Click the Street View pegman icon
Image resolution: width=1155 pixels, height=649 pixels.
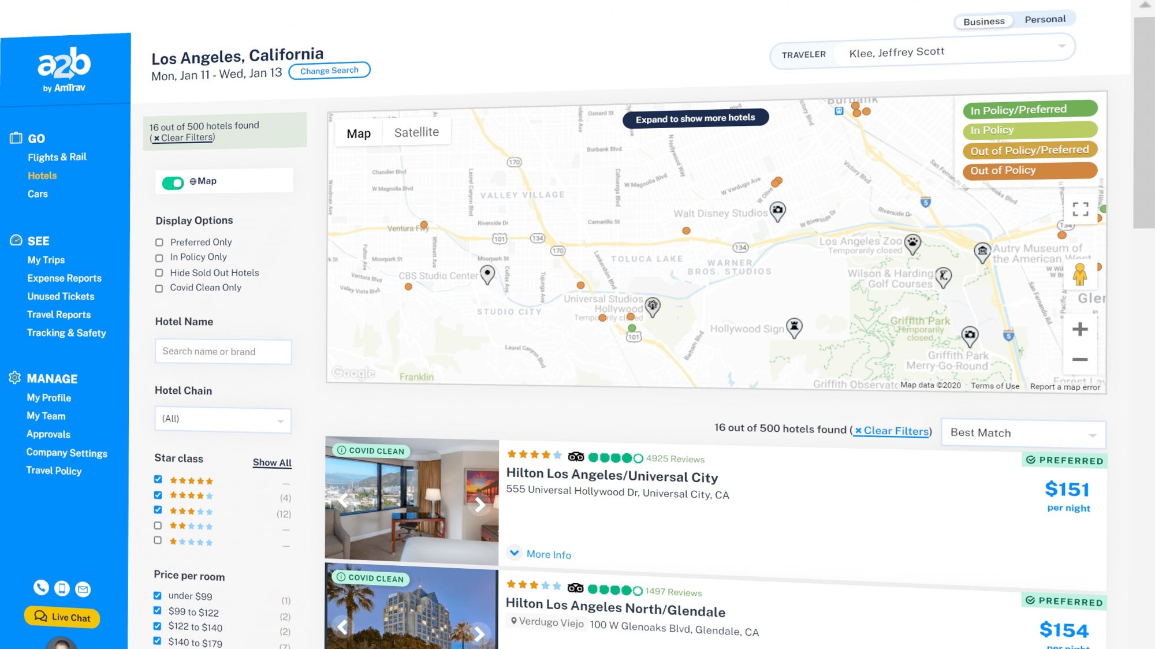coord(1079,275)
